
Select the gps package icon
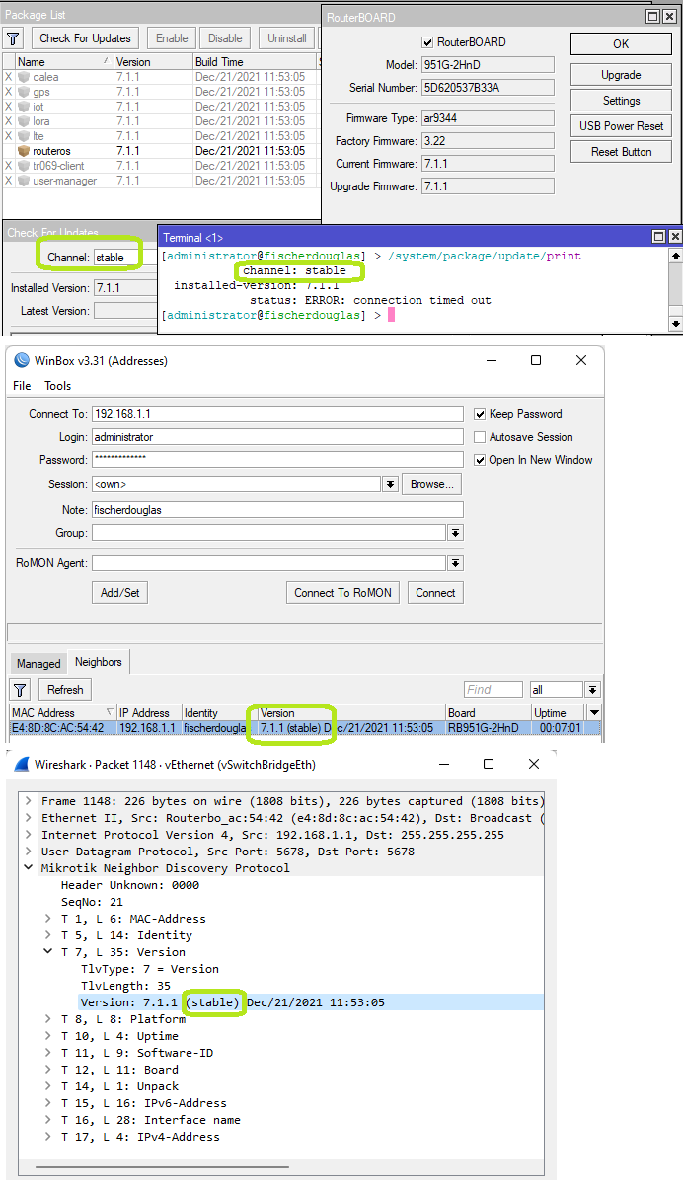tap(24, 92)
